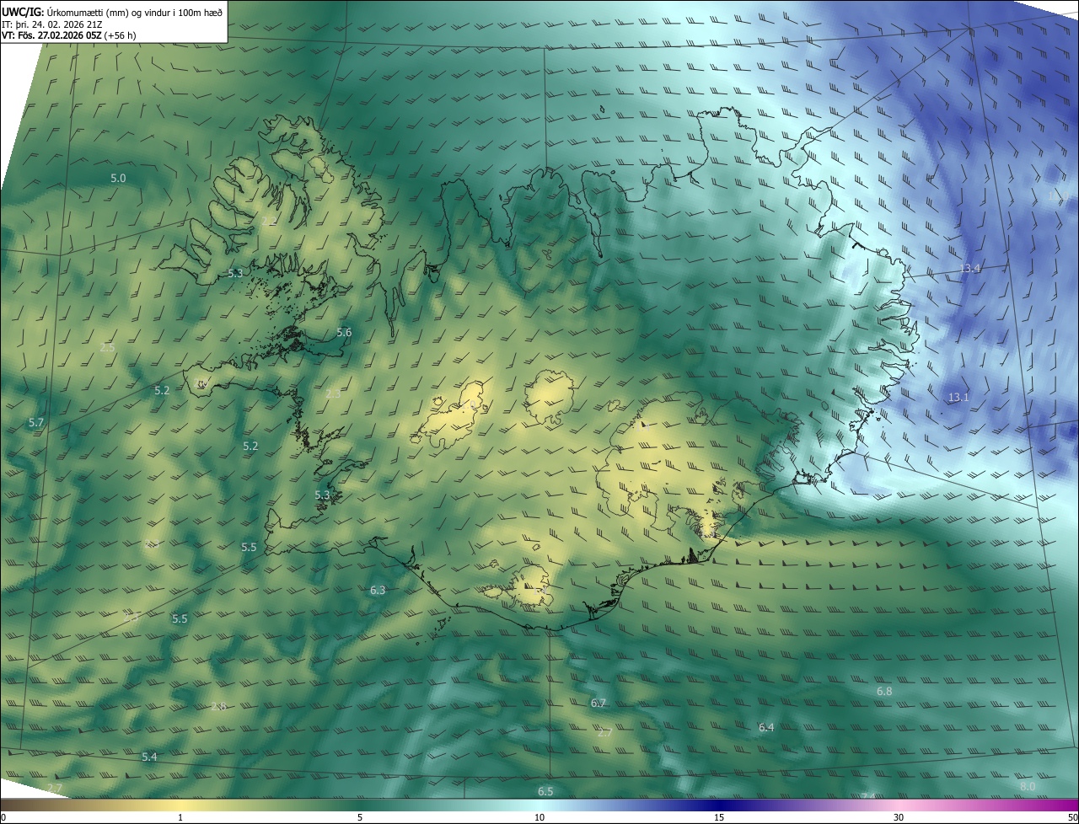Click the 5.4 value label on map
The image size is (1079, 824).
click(x=149, y=757)
